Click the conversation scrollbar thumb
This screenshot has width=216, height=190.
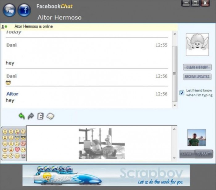[x=175, y=74]
